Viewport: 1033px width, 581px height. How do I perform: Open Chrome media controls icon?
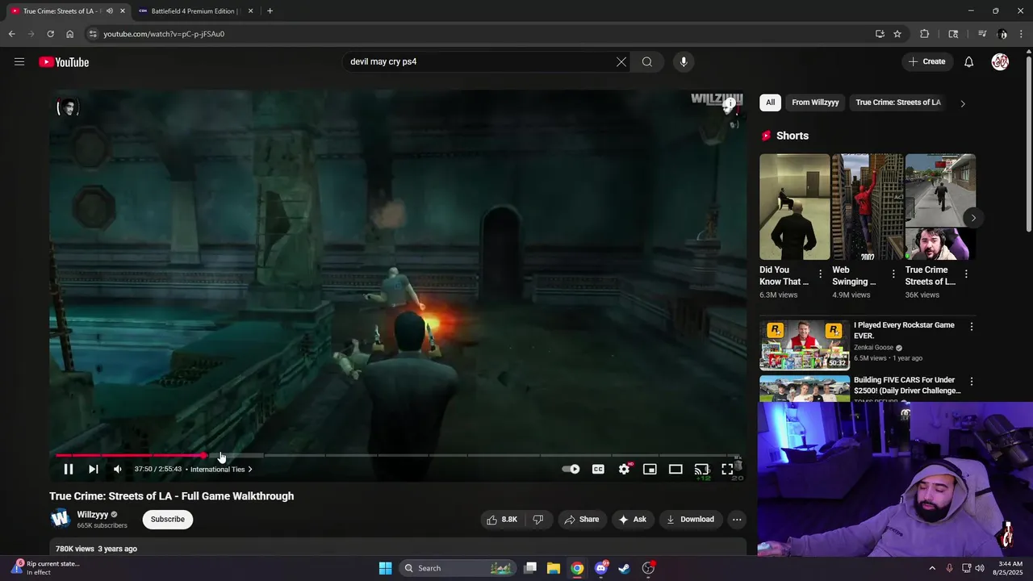tap(982, 34)
